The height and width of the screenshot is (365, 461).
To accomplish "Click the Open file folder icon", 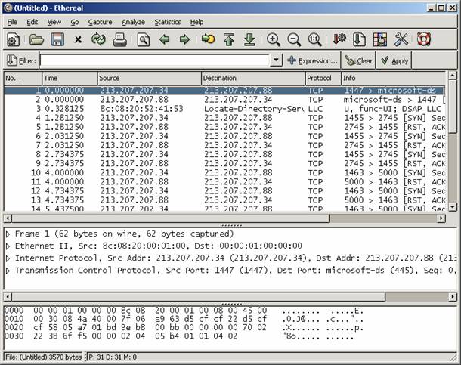I will click(36, 39).
